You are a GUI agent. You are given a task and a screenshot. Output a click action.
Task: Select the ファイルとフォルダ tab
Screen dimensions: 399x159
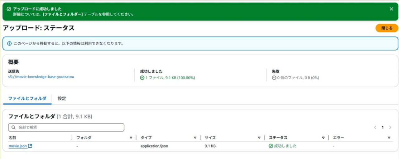click(x=27, y=98)
